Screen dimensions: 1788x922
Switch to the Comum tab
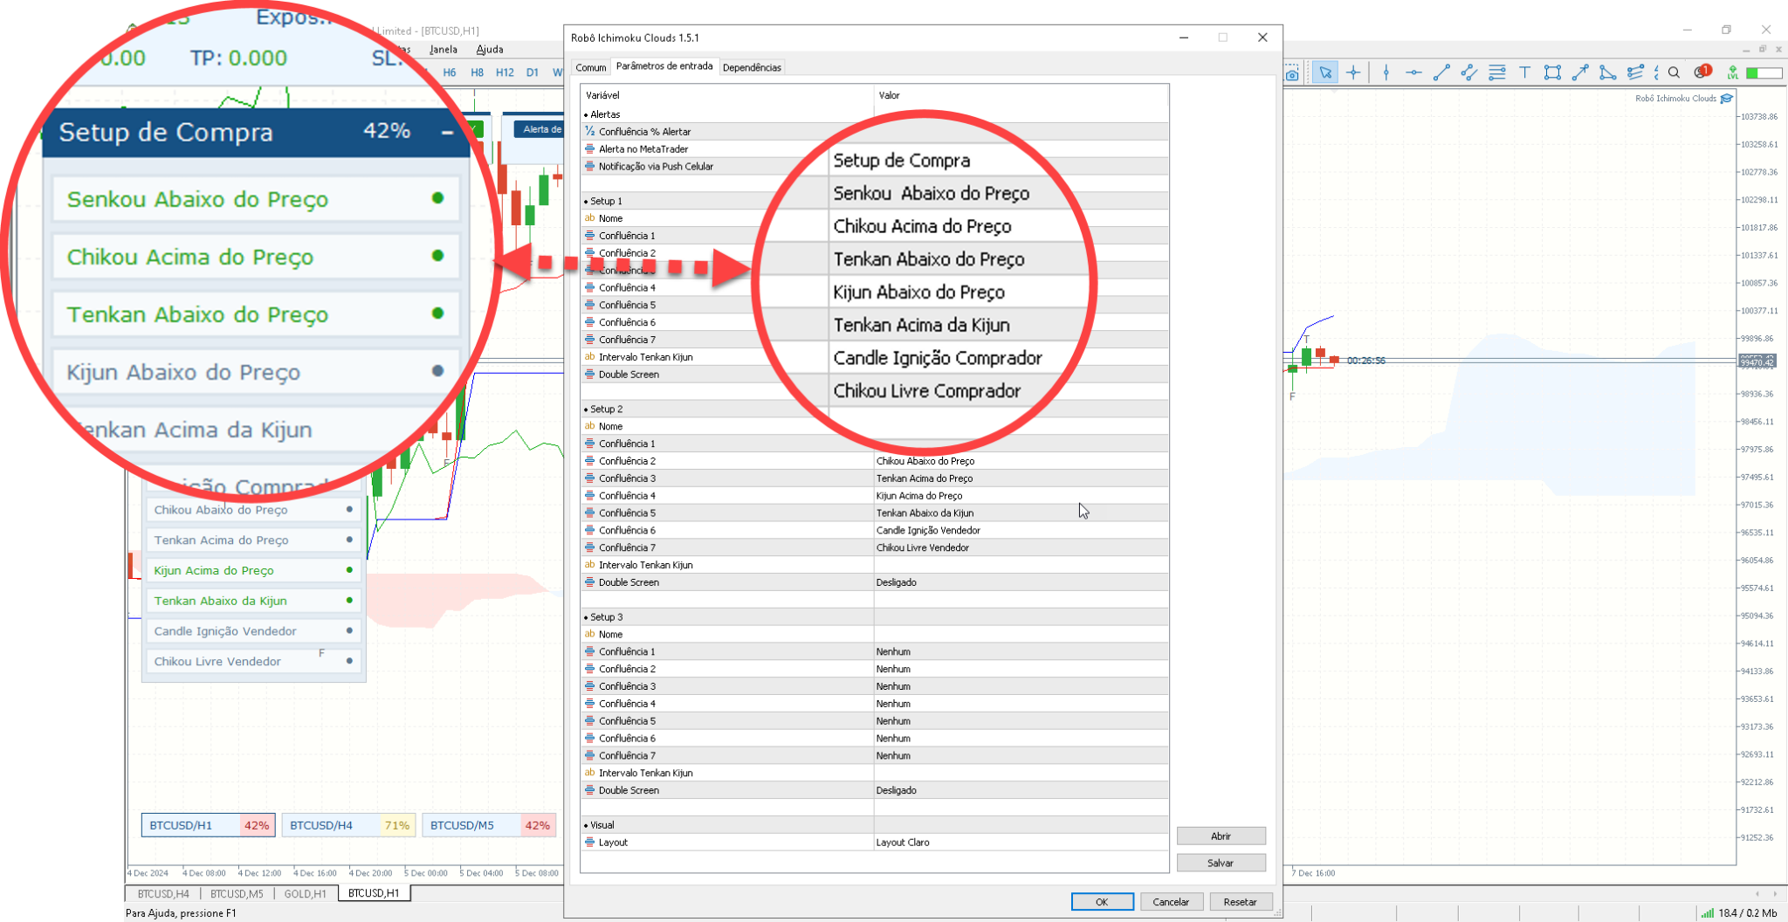click(591, 67)
